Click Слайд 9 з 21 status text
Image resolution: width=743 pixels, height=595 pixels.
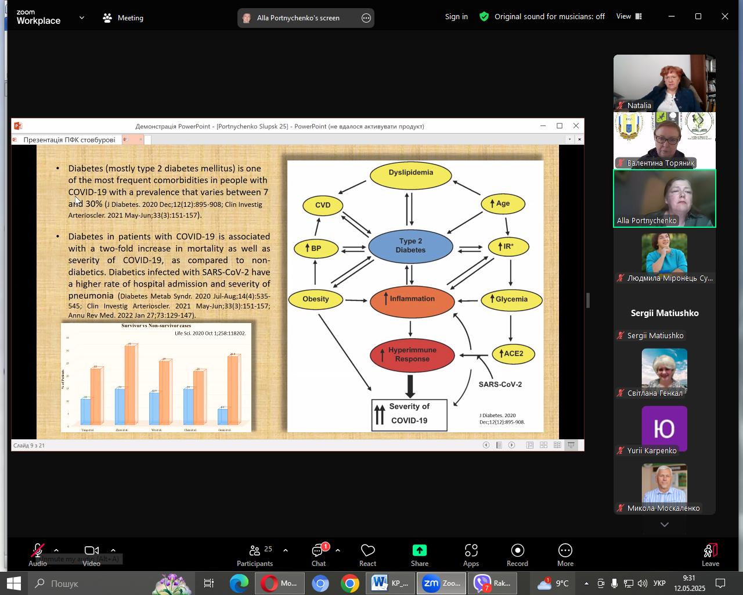pos(29,446)
